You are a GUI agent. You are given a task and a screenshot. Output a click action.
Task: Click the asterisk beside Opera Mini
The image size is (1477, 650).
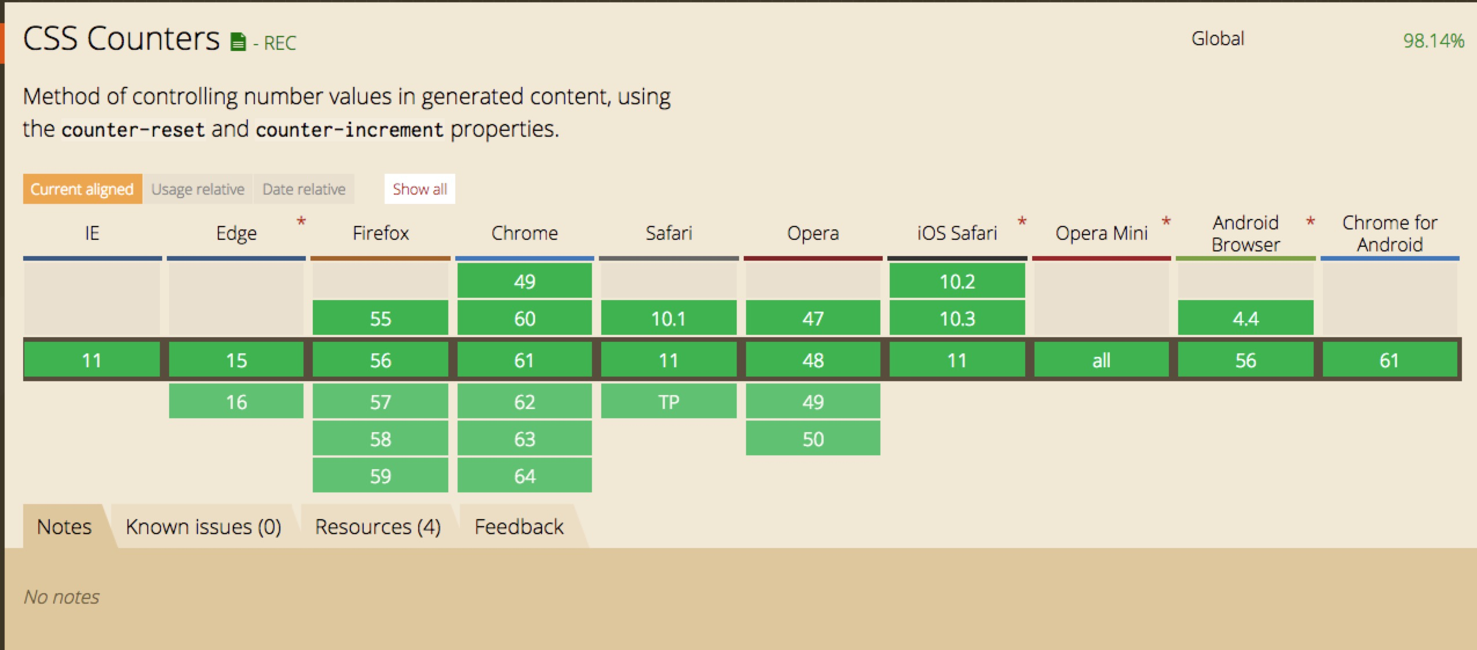pos(1166,222)
